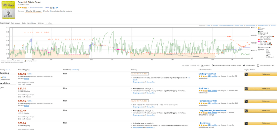Open the Deep_Discount_Entertainment seller page

213,110
